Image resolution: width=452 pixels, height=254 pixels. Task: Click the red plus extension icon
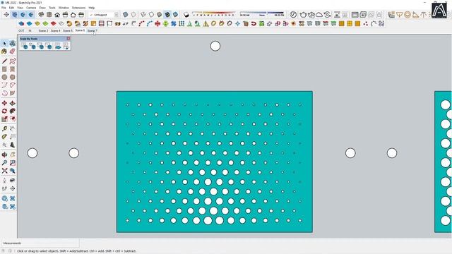coord(157,23)
